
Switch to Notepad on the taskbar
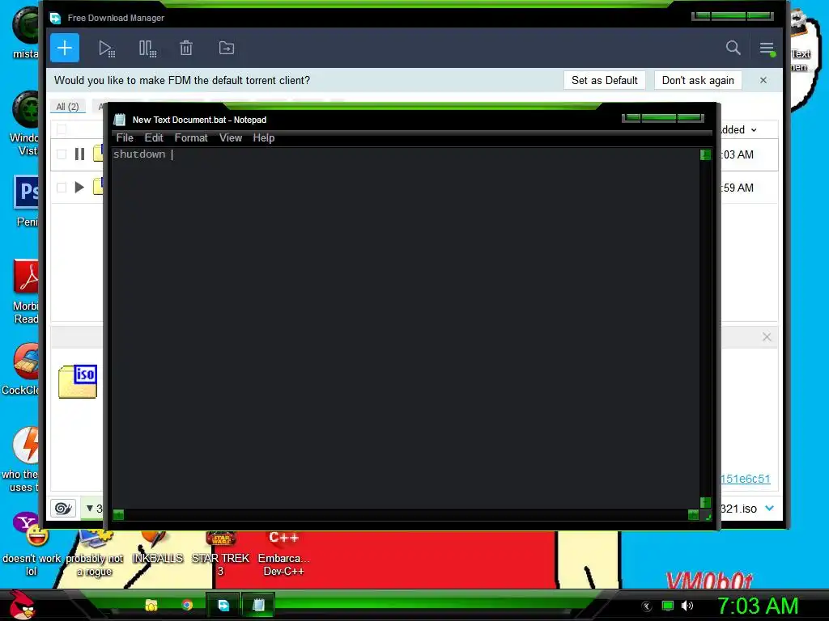258,605
